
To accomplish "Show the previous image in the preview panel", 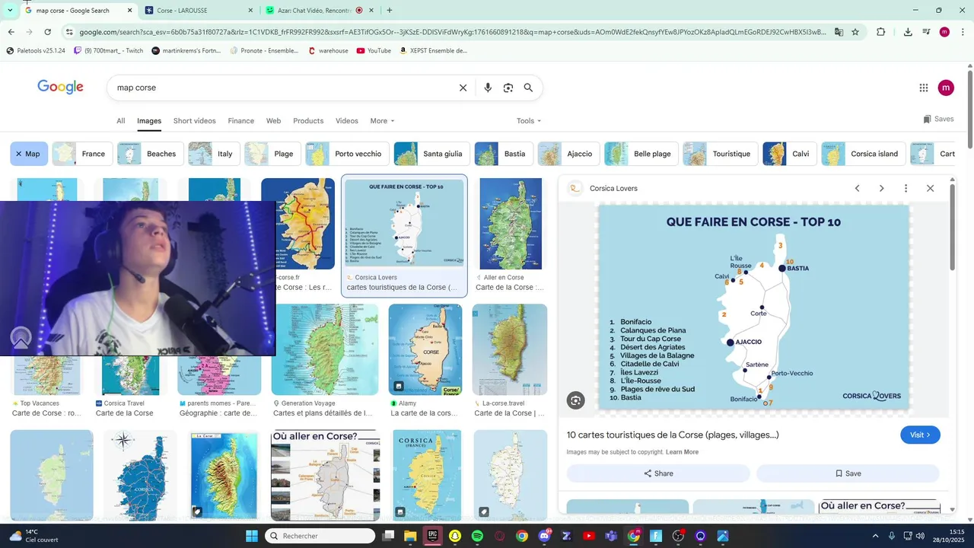I will [x=857, y=188].
